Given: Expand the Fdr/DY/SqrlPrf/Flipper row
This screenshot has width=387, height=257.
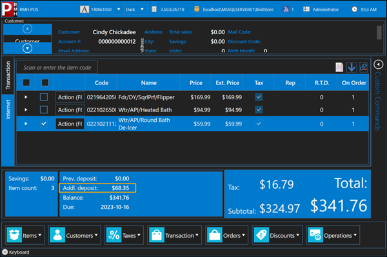Looking at the screenshot, I should [26, 97].
